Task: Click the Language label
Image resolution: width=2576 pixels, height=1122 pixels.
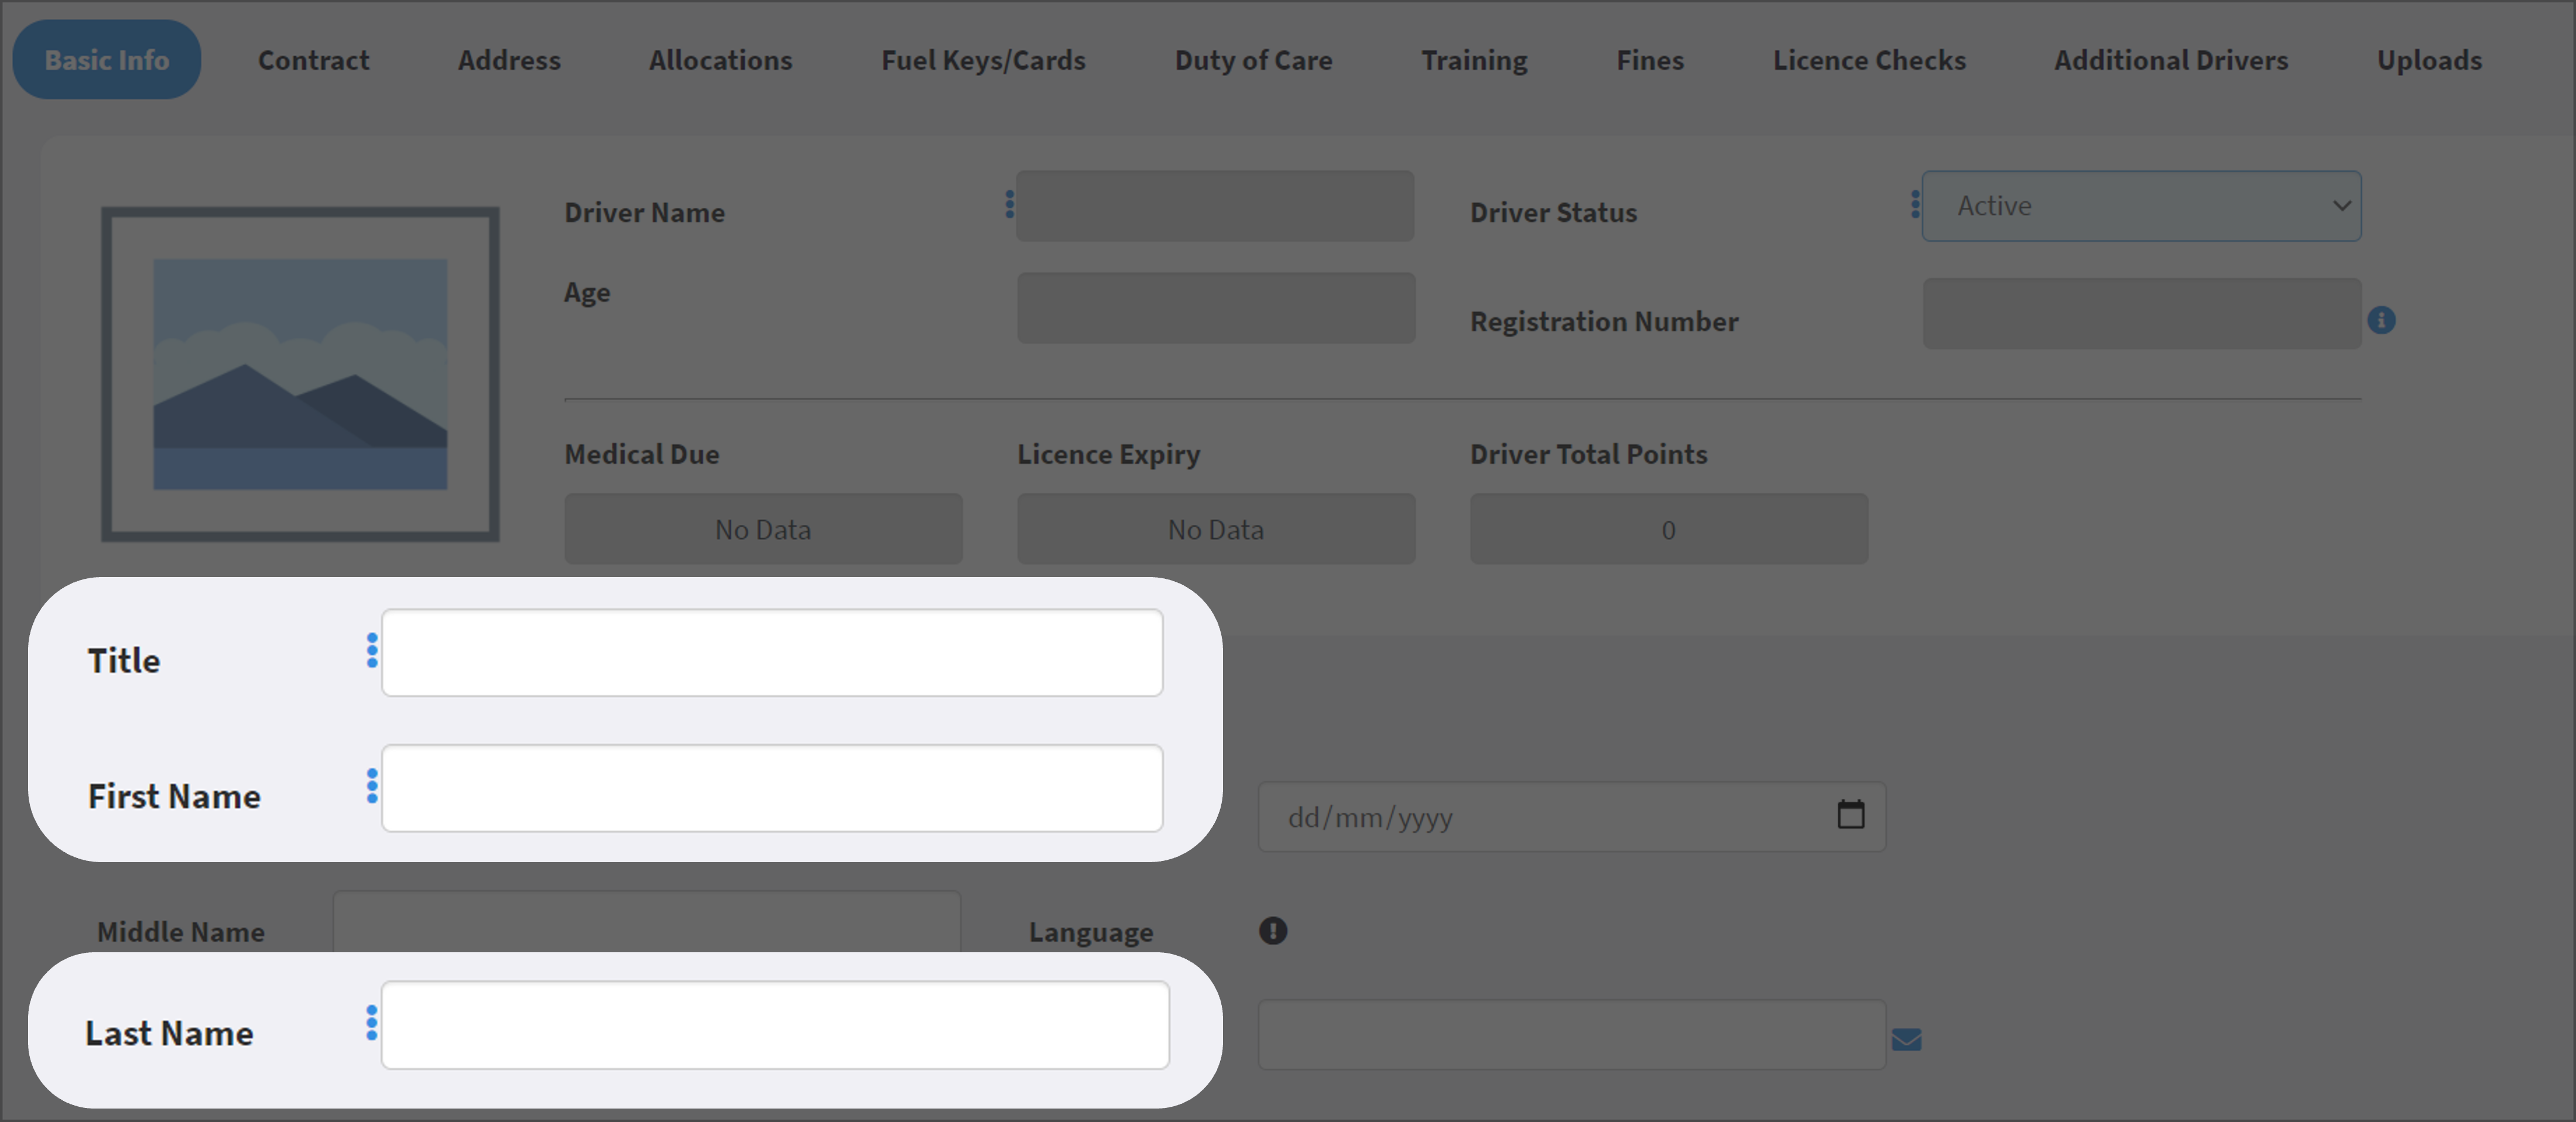Action: coord(1091,932)
